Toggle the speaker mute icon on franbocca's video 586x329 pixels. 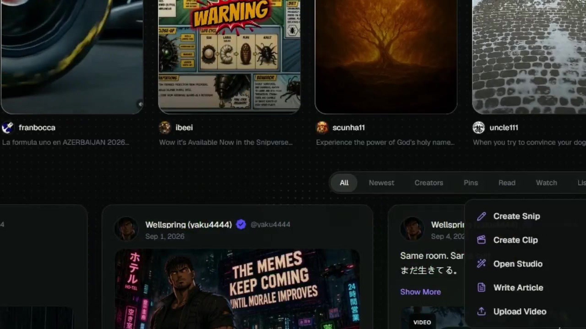point(140,104)
